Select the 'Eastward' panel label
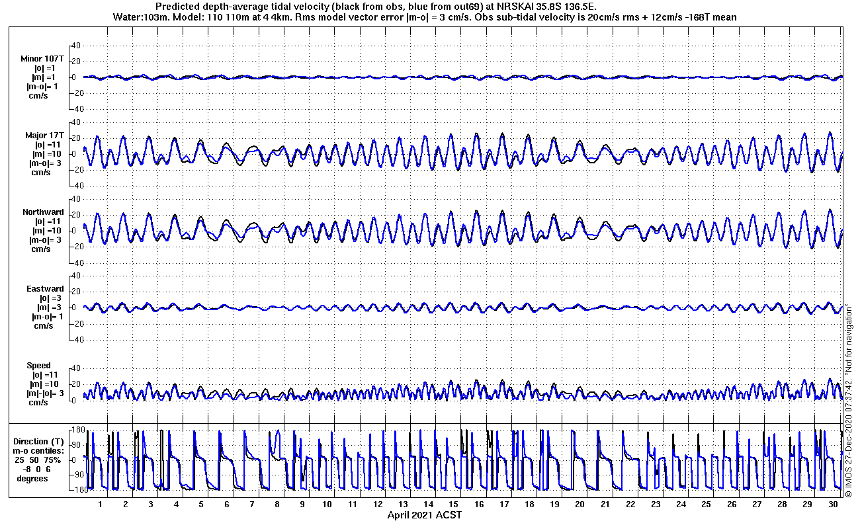The width and height of the screenshot is (860, 529). (45, 289)
